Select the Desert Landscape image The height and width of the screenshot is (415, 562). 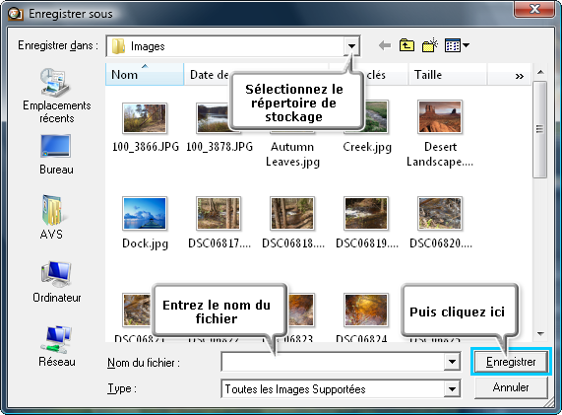[440, 116]
